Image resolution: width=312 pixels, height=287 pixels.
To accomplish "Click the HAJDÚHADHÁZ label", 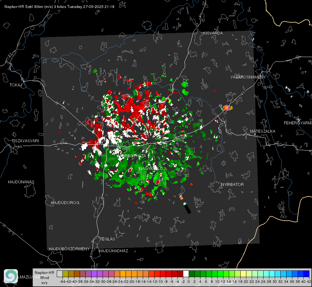I will point(113,251).
